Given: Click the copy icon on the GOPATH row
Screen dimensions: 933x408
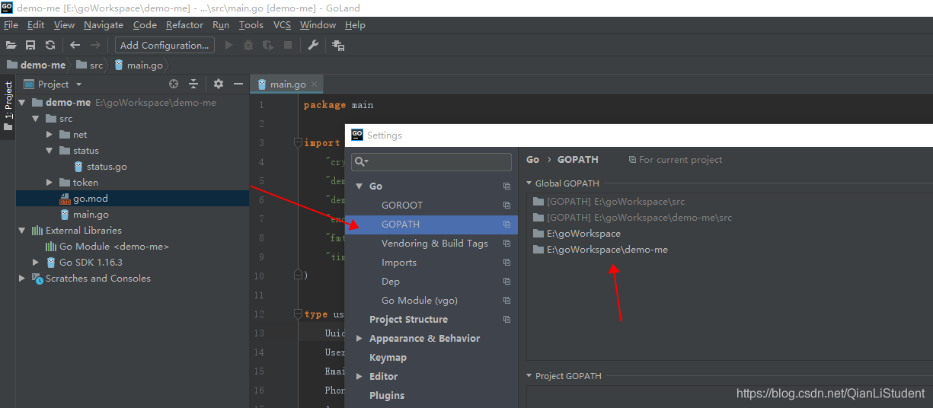Looking at the screenshot, I should tap(507, 225).
